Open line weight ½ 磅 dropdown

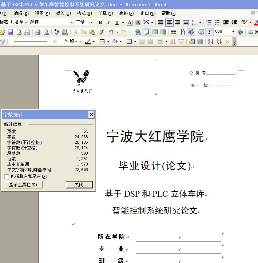click(x=81, y=41)
